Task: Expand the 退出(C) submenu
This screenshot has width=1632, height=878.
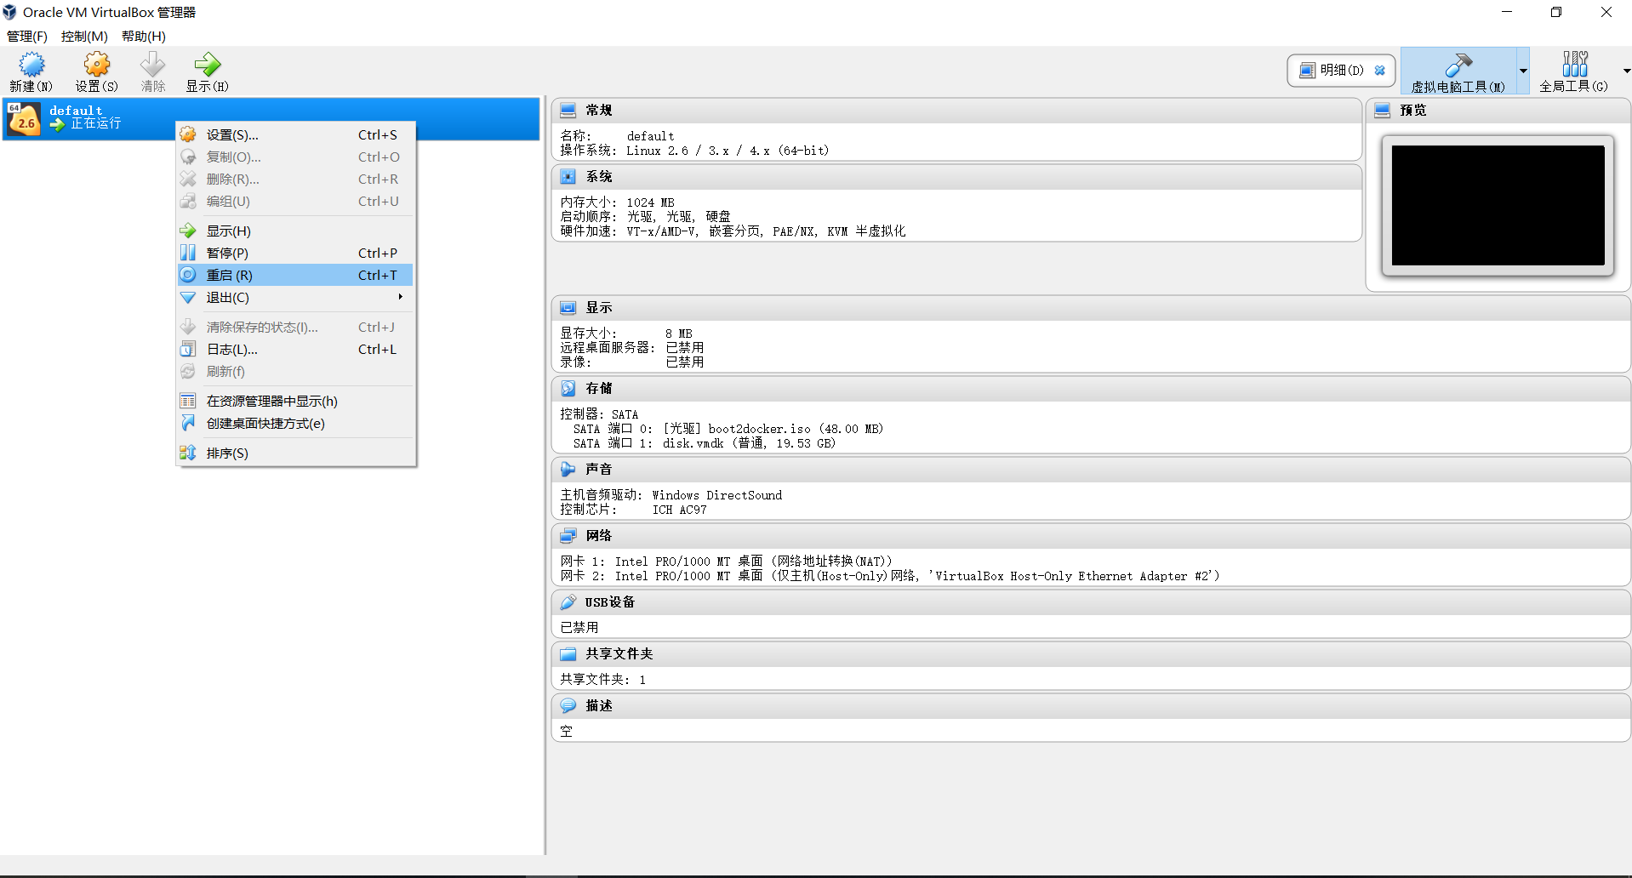Action: 295,297
